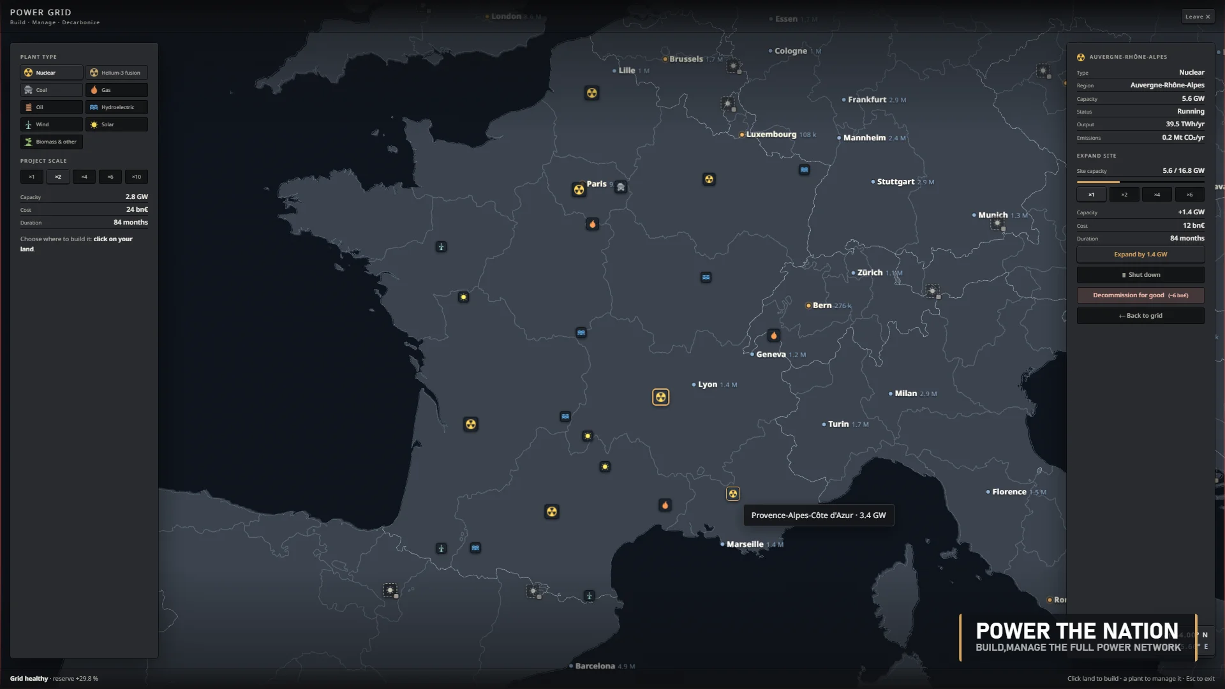1225x689 pixels.
Task: Select the Helium-3 fusion plant type
Action: tap(117, 73)
